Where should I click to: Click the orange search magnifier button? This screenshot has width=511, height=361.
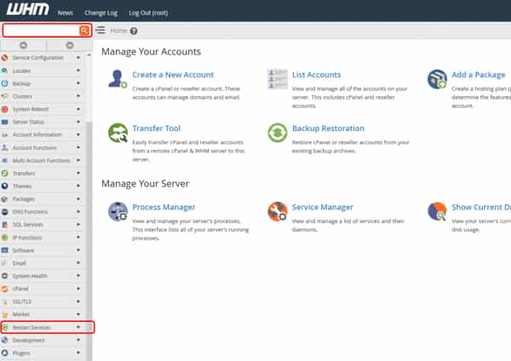click(84, 31)
